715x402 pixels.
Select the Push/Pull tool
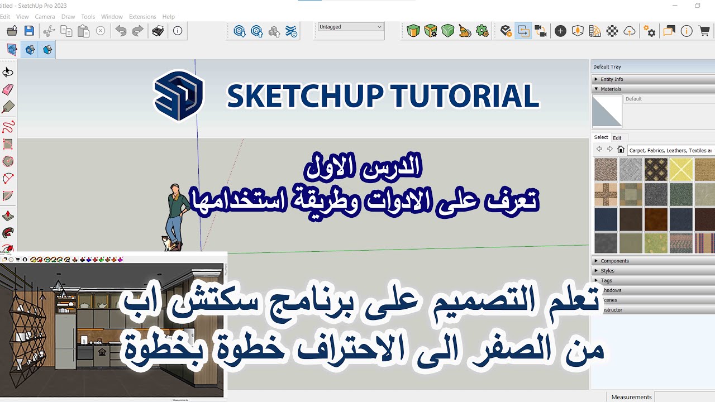pyautogui.click(x=8, y=216)
